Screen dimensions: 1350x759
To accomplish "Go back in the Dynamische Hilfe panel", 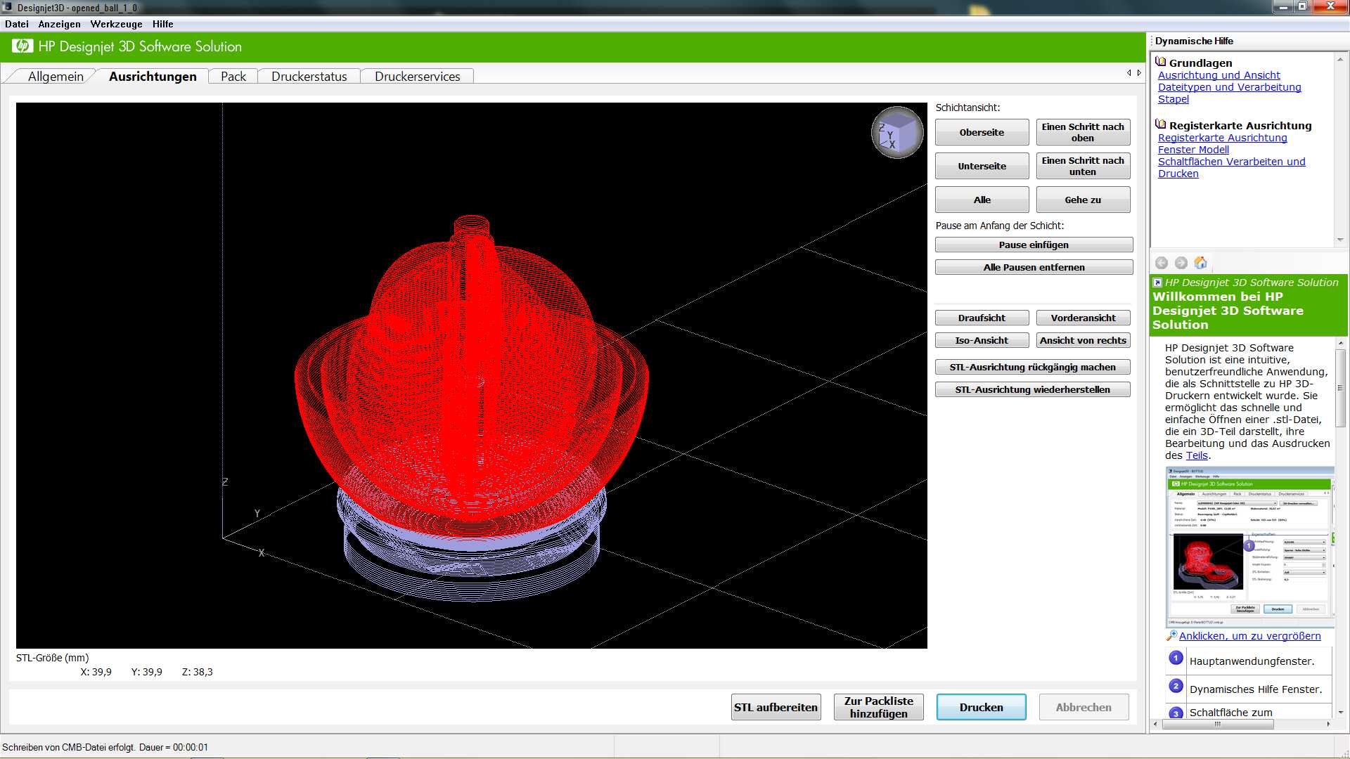I will point(1162,263).
